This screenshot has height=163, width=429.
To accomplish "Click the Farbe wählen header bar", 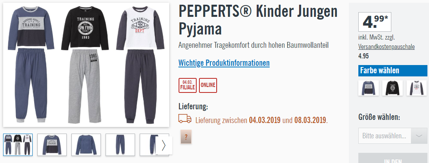I will pos(392,71).
